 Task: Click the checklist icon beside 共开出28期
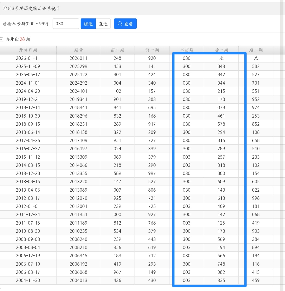tap(2, 39)
